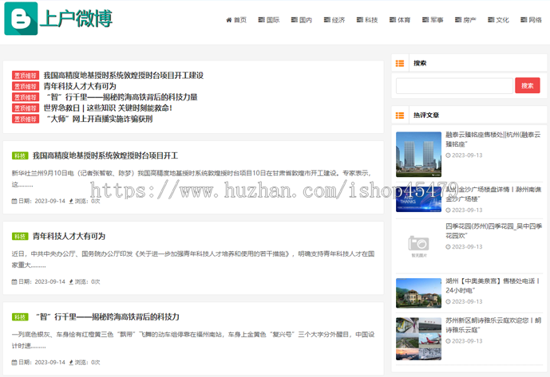Viewport: 550px width, 377px height.
Task: Open pinned article 我国高精度地基授时系统敦煌授时台项目开工建设
Action: 124,76
